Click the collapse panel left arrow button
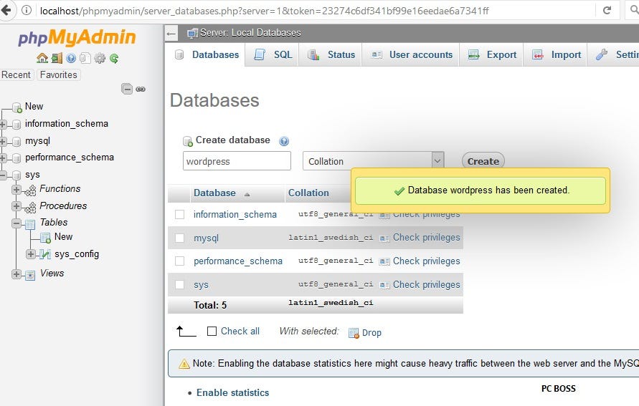This screenshot has width=639, height=406. coord(171,34)
